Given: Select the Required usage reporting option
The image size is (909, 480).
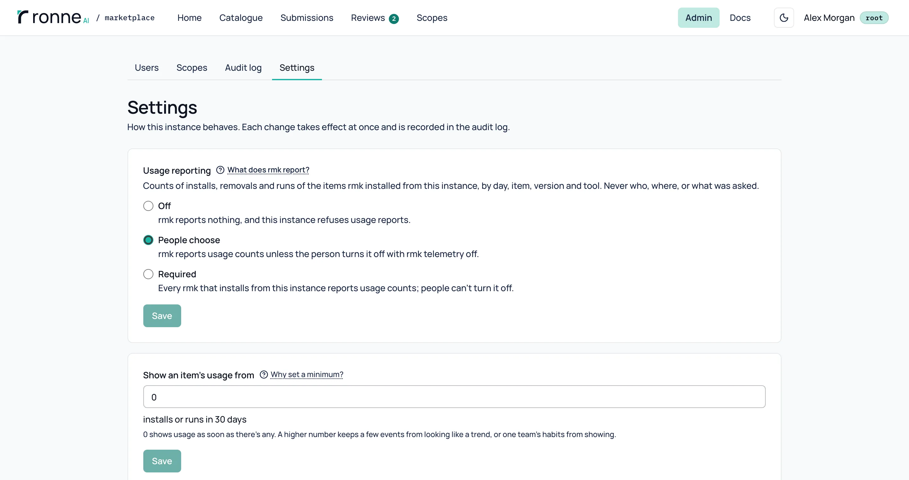Looking at the screenshot, I should [148, 274].
